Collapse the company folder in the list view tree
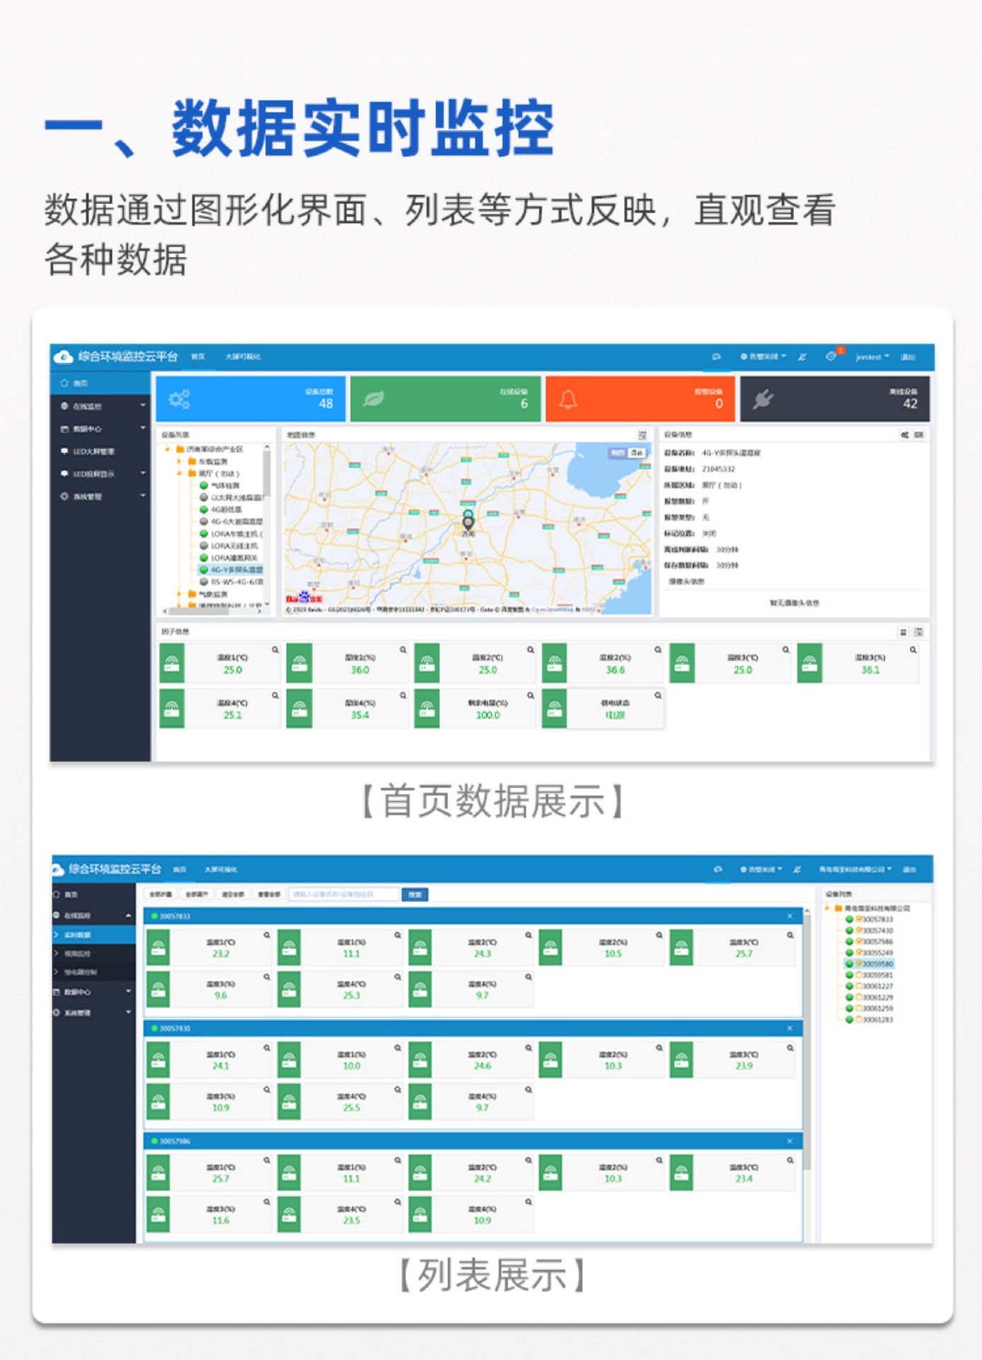Viewport: 982px width, 1360px height. tap(827, 907)
